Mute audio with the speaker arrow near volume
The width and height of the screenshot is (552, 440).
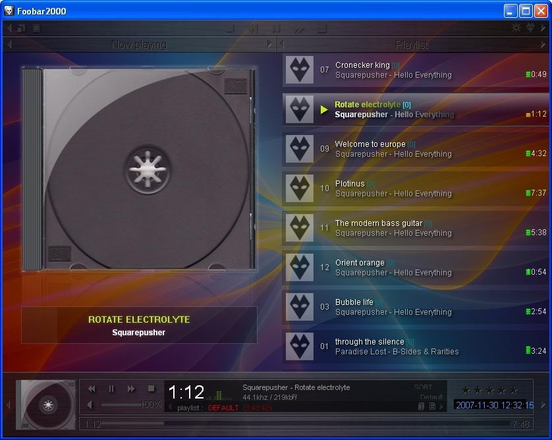pos(90,405)
